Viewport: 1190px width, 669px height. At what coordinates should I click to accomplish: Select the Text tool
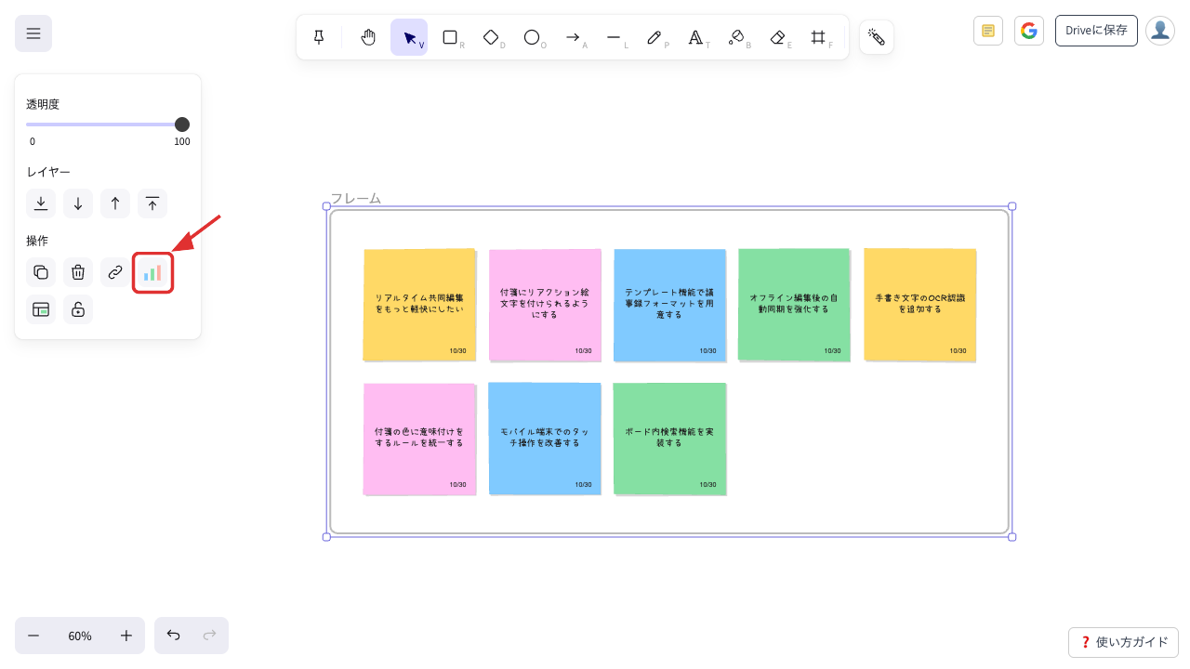pyautogui.click(x=695, y=37)
